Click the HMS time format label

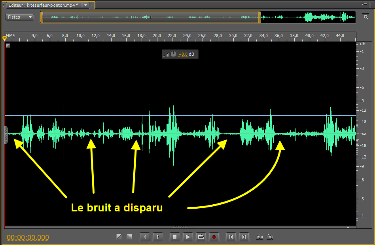[x=11, y=36]
